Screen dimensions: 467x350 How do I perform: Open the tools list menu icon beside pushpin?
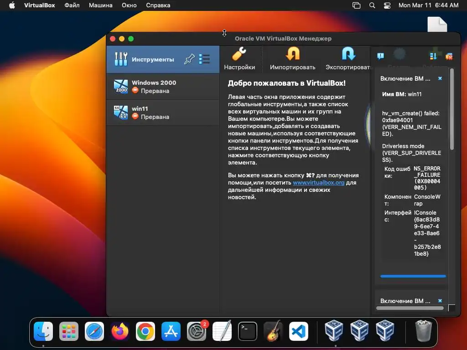coord(204,59)
